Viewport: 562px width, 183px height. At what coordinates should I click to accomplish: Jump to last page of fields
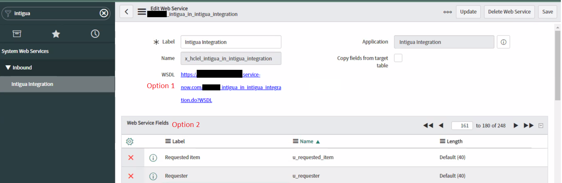(x=529, y=125)
